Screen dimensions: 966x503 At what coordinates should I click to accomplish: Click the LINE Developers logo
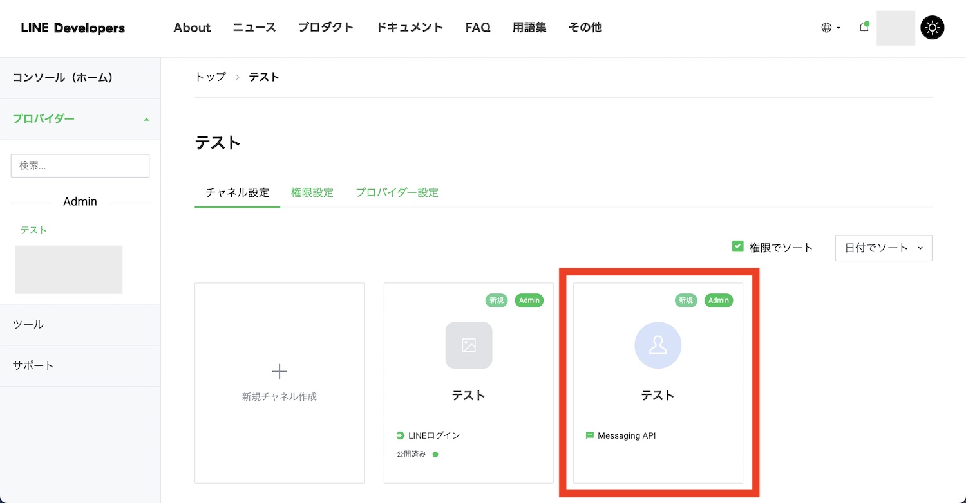73,28
